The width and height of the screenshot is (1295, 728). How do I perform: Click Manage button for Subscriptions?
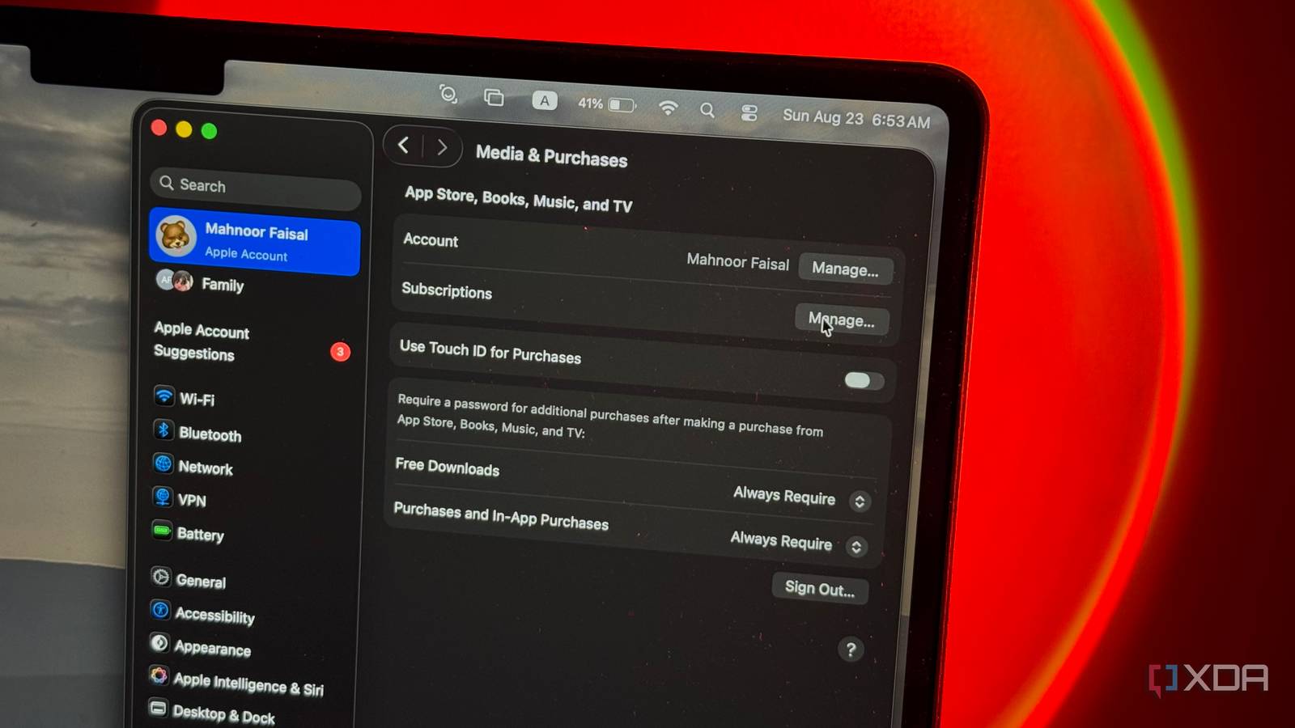tap(842, 320)
